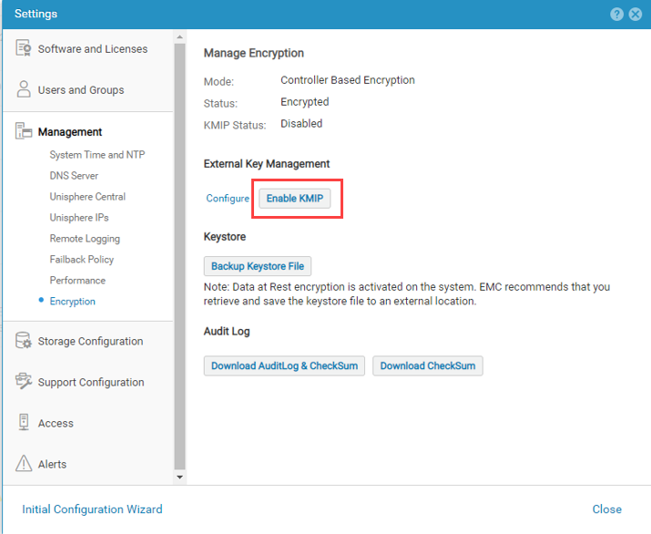The width and height of the screenshot is (651, 534).
Task: Click the Access device icon
Action: tap(24, 422)
